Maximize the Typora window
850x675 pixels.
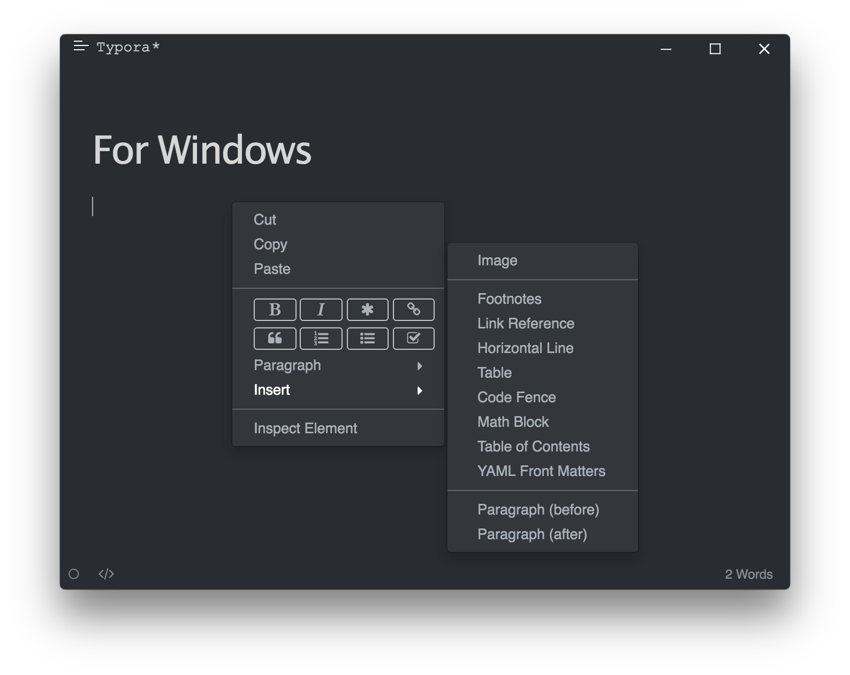tap(715, 49)
